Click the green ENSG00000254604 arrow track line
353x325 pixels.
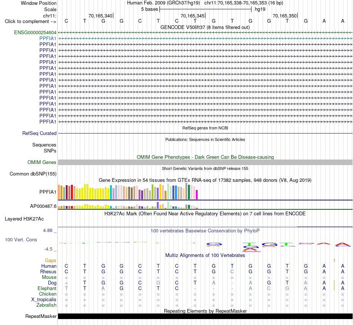[205, 33]
